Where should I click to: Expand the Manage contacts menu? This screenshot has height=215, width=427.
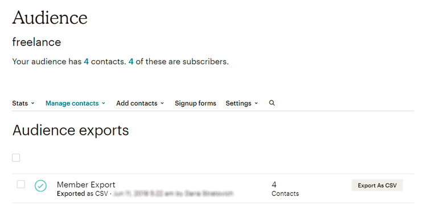(75, 103)
